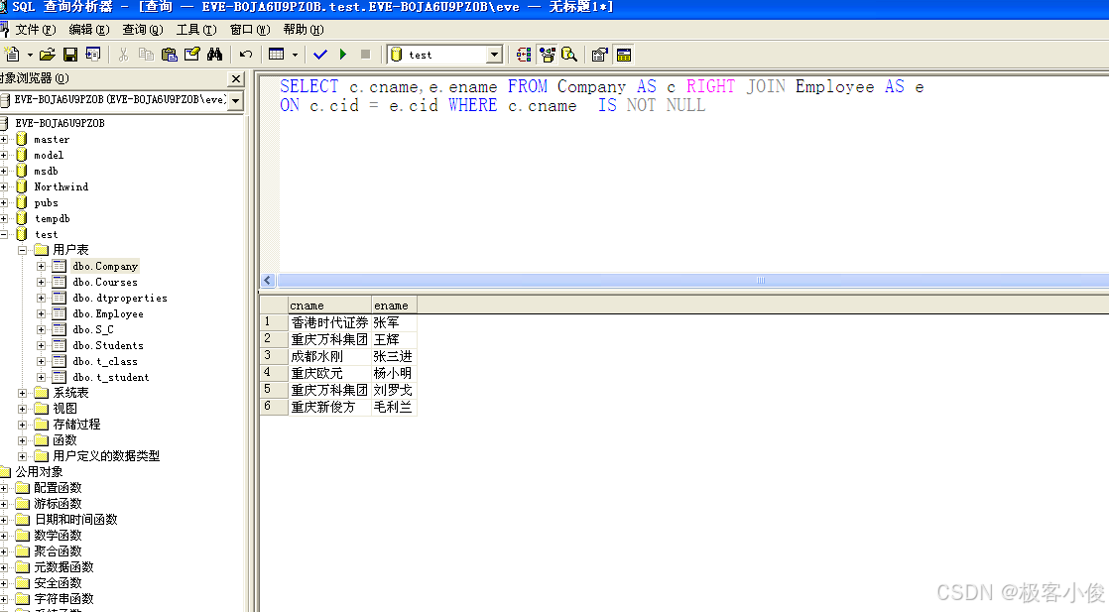This screenshot has height=612, width=1109.
Task: Open the 帮助(H) menu
Action: click(304, 30)
